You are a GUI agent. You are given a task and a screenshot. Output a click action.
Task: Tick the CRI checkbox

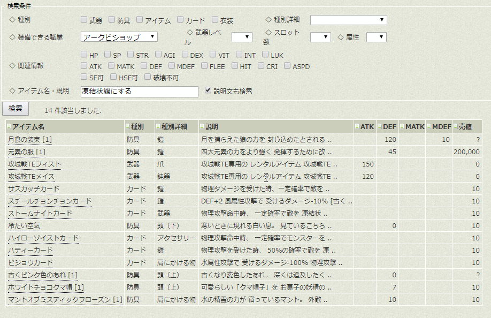pos(261,66)
